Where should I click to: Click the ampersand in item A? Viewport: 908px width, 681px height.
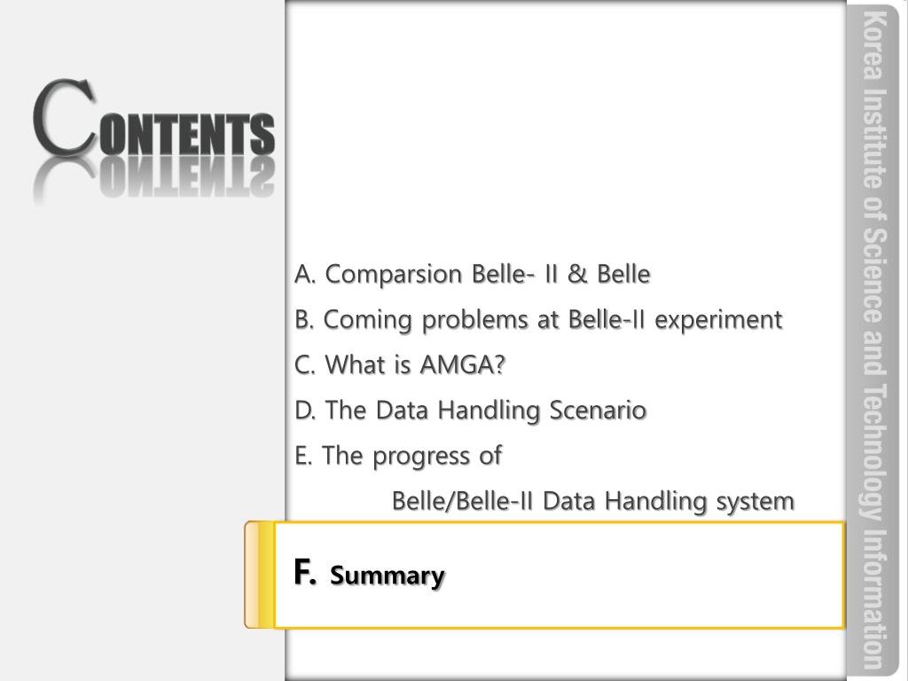pyautogui.click(x=577, y=274)
